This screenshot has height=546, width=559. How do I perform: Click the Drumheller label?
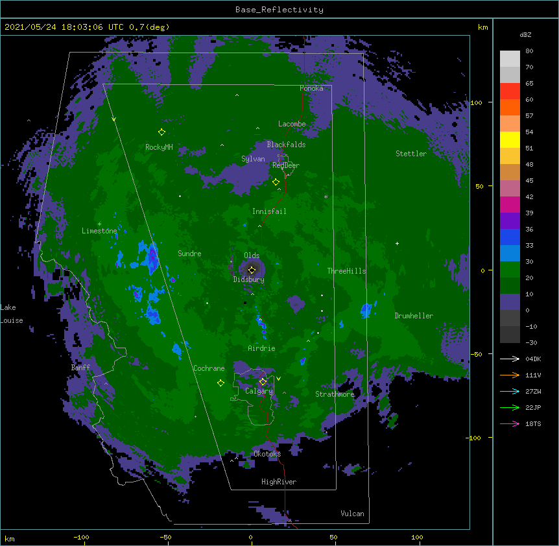(414, 316)
